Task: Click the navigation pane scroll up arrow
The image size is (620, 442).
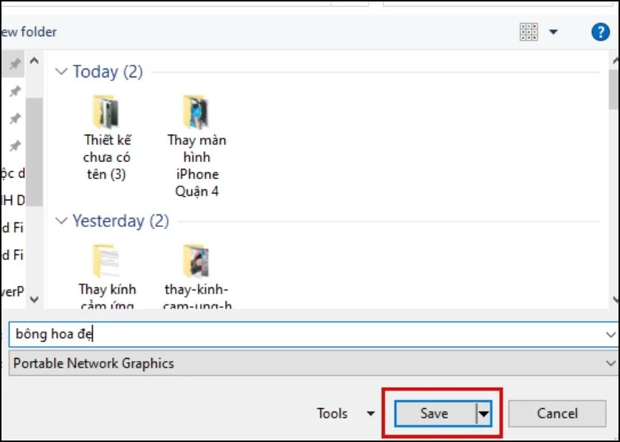Action: [35, 60]
